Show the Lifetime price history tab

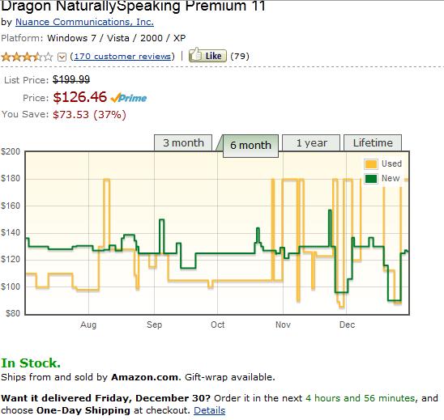pos(373,142)
